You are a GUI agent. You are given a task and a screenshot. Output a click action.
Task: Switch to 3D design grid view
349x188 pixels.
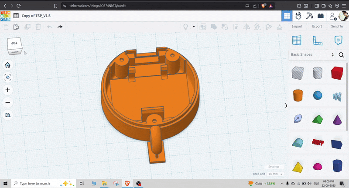[287, 16]
